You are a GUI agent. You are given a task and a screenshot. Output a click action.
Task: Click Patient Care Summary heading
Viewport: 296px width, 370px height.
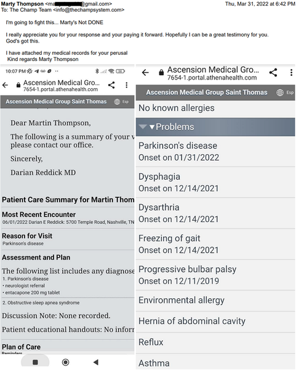(68, 200)
